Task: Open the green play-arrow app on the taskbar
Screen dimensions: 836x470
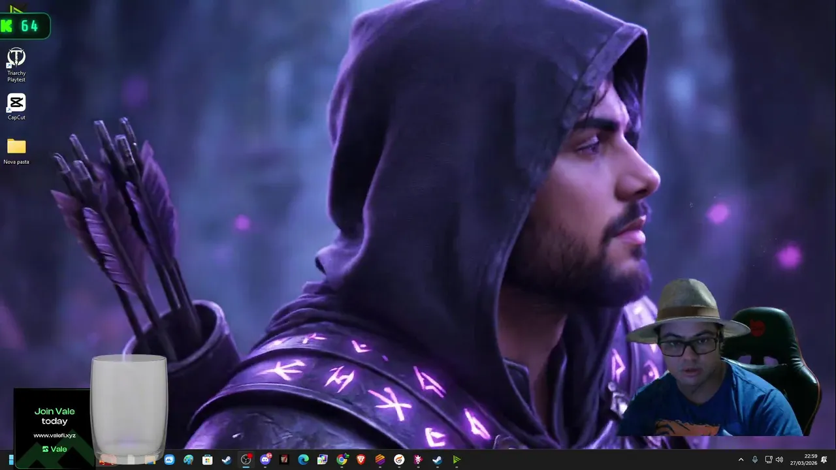Action: point(457,460)
